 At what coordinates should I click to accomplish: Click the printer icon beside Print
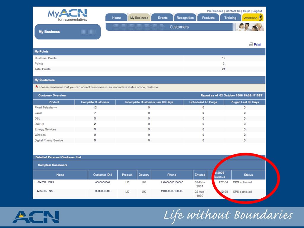[251, 44]
